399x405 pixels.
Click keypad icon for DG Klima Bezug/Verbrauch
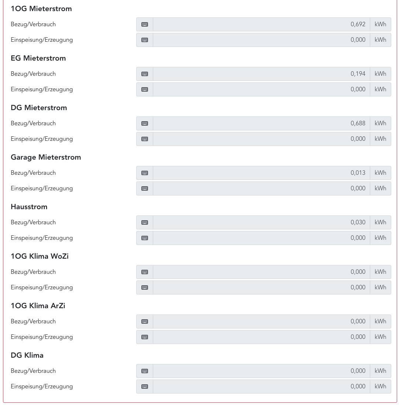[145, 371]
